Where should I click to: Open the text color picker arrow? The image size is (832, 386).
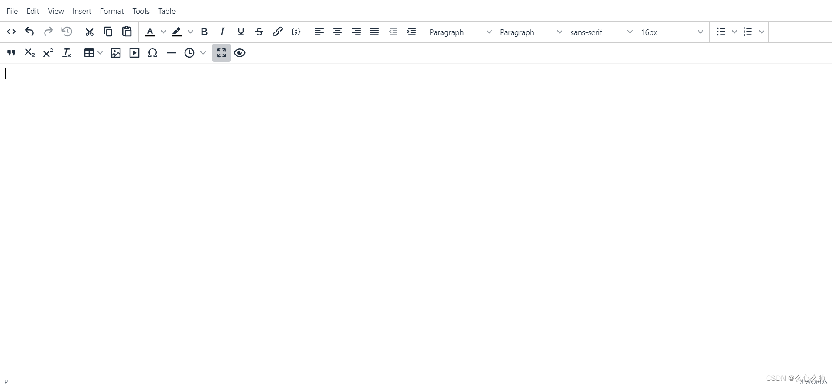point(163,32)
